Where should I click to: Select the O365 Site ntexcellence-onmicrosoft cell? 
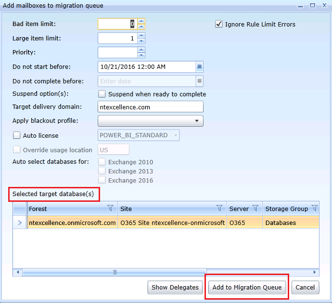[172, 223]
